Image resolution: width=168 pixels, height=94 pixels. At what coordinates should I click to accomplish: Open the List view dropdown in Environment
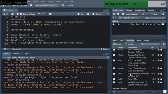pos(155,14)
